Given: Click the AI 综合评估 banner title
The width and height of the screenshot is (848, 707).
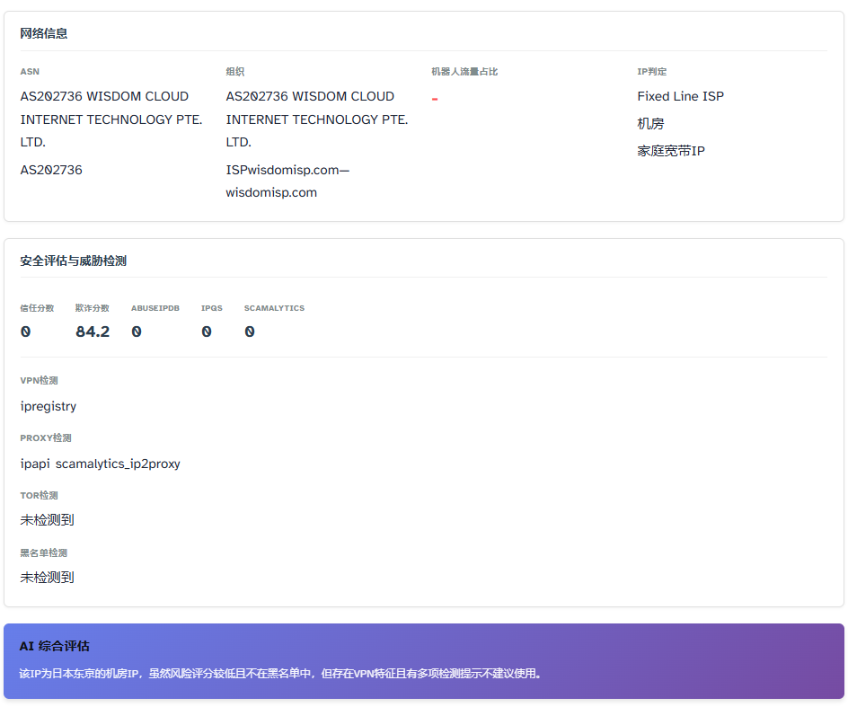Looking at the screenshot, I should point(54,646).
